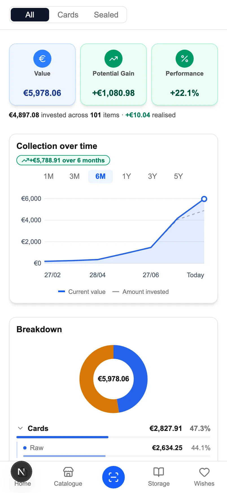Click the €2,634.25 Raw amount
Screen dimensions: 227x493
click(x=167, y=448)
